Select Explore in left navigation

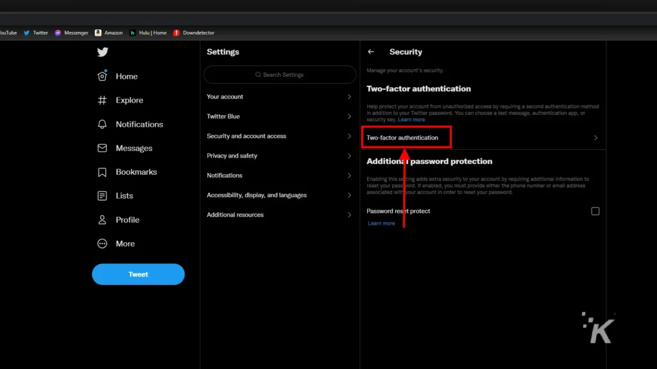click(x=130, y=100)
